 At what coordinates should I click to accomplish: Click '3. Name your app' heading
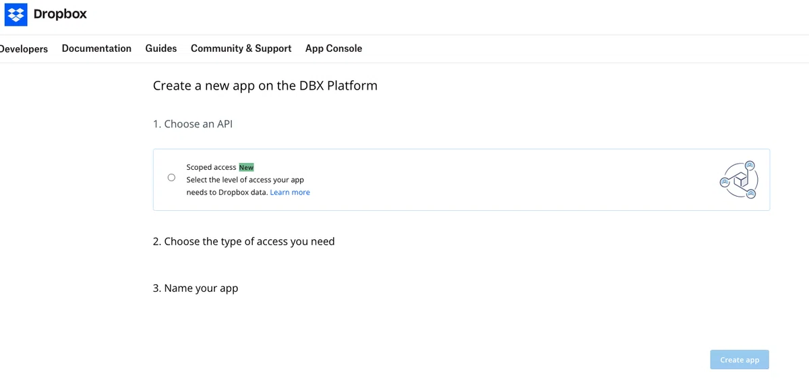(196, 288)
